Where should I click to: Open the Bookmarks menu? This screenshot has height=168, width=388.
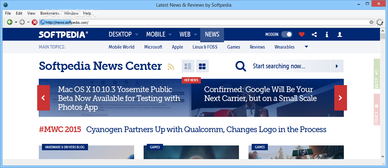point(50,13)
